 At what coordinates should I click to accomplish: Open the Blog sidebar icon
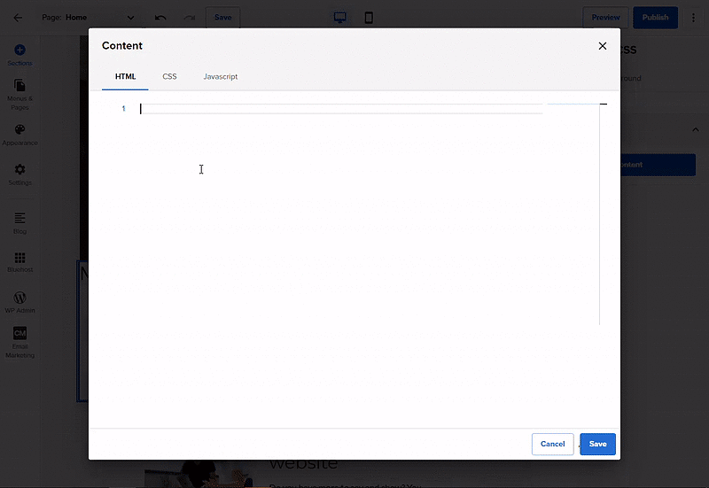click(19, 218)
